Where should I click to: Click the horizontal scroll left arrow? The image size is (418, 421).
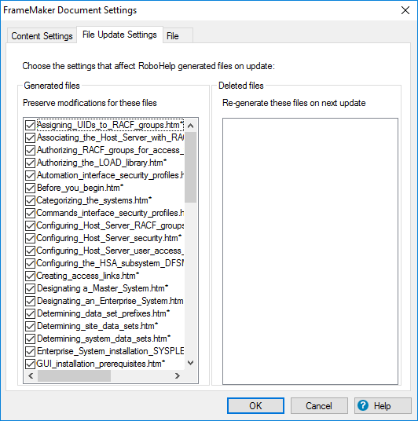click(31, 375)
